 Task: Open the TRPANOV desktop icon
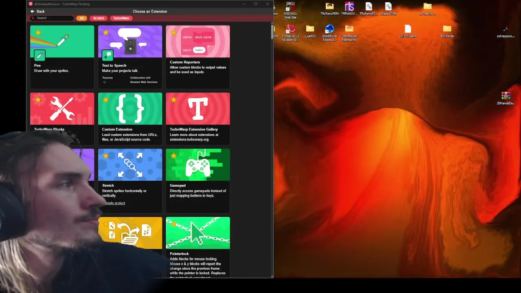tap(349, 9)
